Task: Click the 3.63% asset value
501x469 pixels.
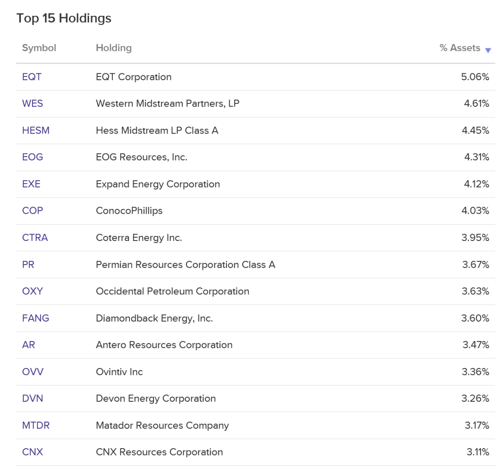Action: pos(475,291)
